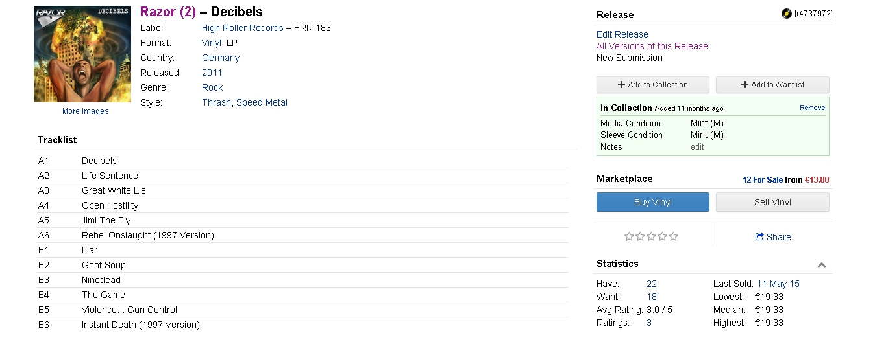875x342 pixels.
Task: Rate release with the fifth star
Action: pos(674,236)
